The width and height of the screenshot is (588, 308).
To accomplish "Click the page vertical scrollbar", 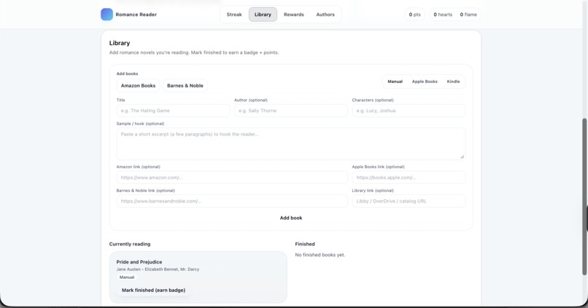I will (584, 197).
